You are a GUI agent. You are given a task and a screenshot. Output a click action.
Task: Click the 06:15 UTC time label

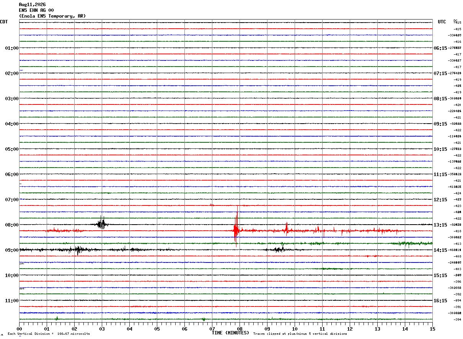click(440, 48)
